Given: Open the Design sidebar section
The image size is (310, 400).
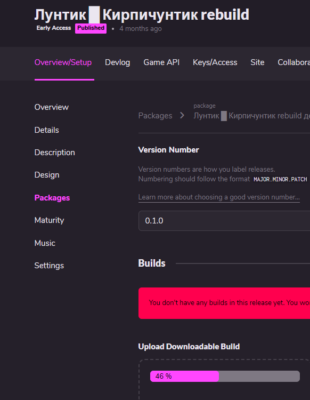Looking at the screenshot, I should pyautogui.click(x=47, y=175).
